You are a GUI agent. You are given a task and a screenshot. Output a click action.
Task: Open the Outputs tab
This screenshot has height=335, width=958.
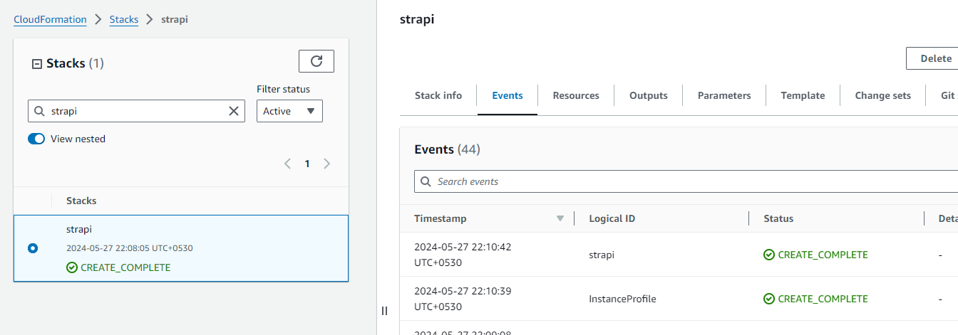coord(649,95)
